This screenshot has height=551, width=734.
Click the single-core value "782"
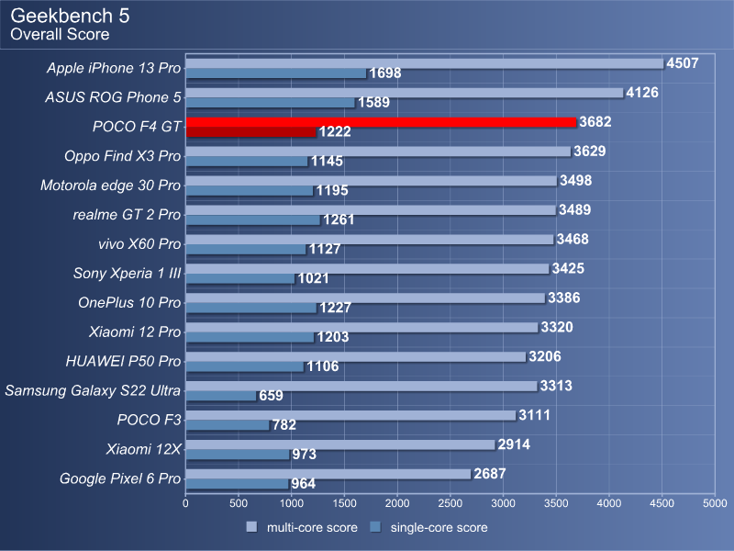pos(284,425)
